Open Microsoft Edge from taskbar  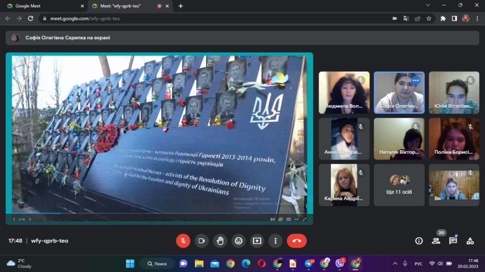[x=246, y=264]
